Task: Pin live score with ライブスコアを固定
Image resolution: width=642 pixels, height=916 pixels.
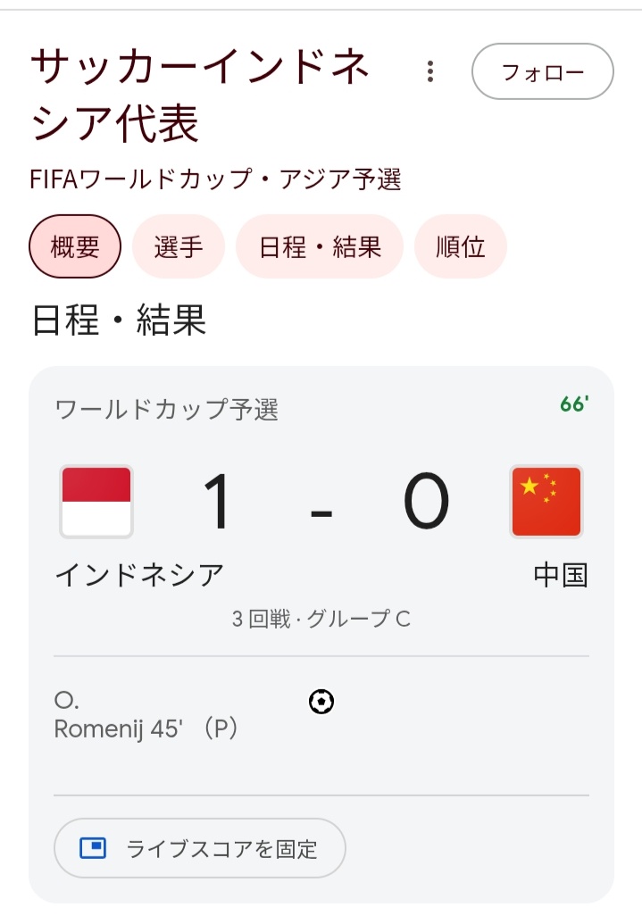Action: 200,848
